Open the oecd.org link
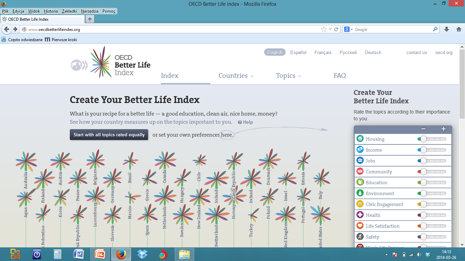 pyautogui.click(x=444, y=52)
